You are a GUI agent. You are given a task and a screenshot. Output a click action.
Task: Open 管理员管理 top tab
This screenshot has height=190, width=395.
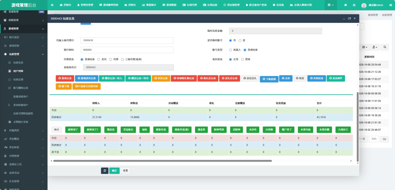[85, 5]
